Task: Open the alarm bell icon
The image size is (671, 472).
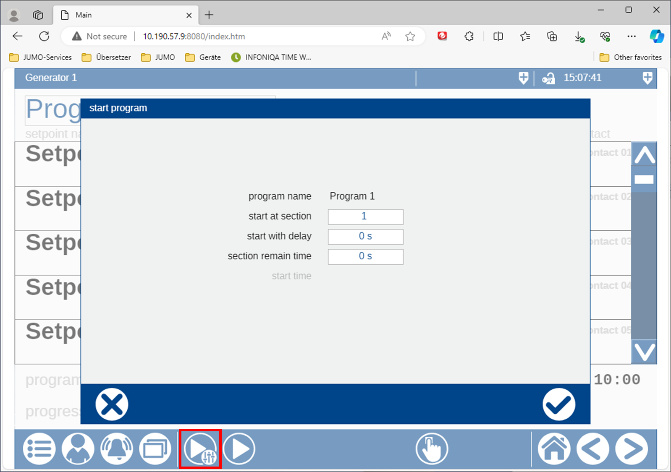Action: pos(117,449)
